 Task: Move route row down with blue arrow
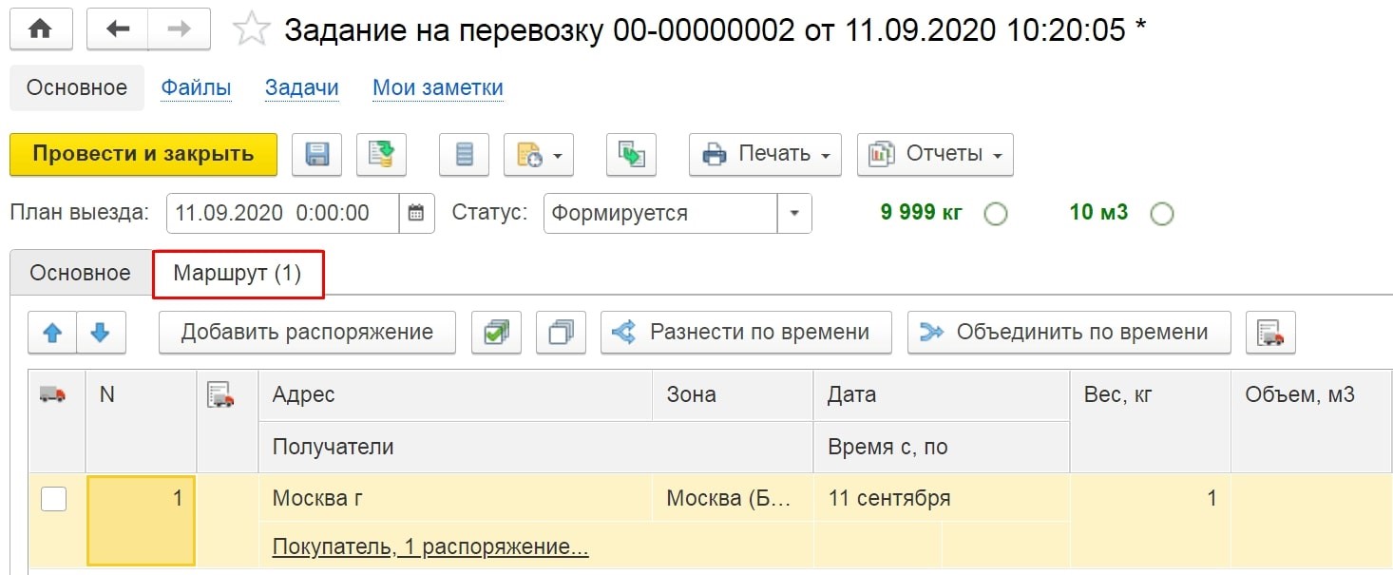[101, 333]
